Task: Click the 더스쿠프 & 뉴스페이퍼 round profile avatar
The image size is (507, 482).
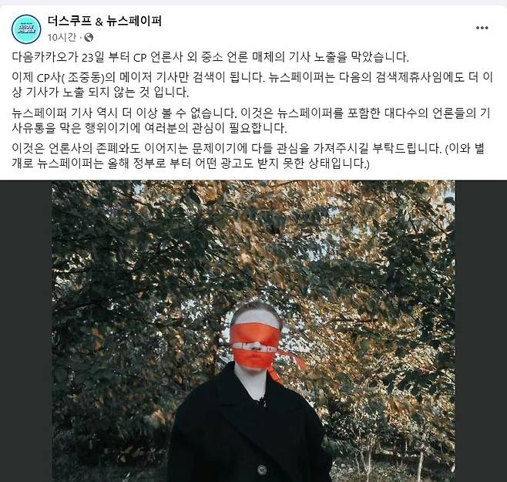Action: (x=26, y=29)
